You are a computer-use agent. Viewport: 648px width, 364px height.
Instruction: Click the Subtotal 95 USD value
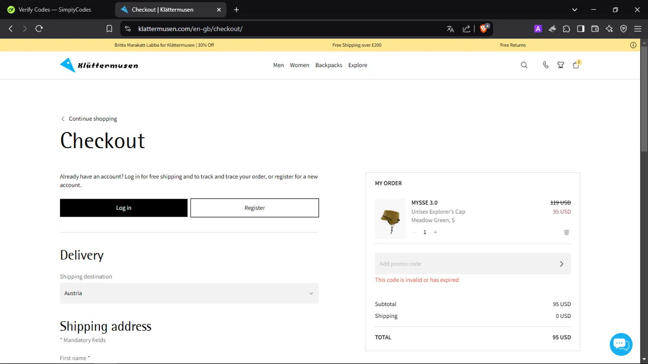pos(562,304)
